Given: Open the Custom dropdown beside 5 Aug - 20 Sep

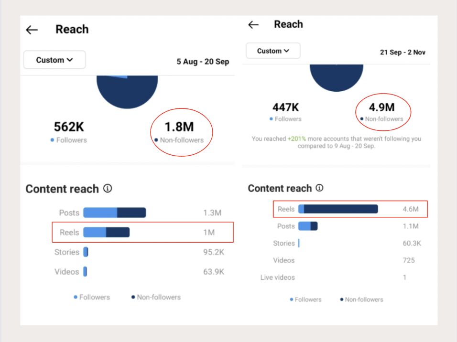Looking at the screenshot, I should tap(54, 60).
